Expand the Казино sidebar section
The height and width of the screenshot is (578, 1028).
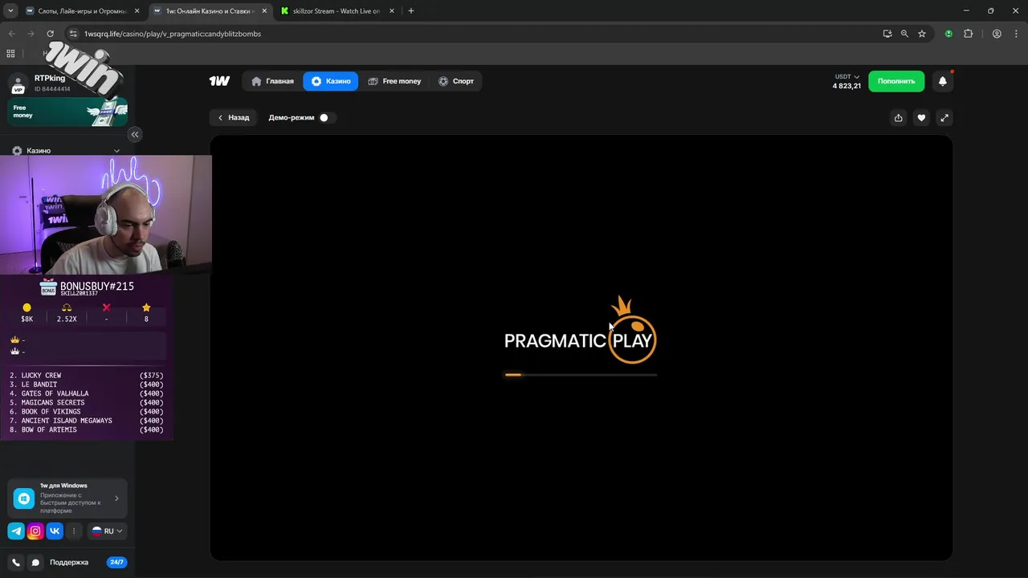67,150
